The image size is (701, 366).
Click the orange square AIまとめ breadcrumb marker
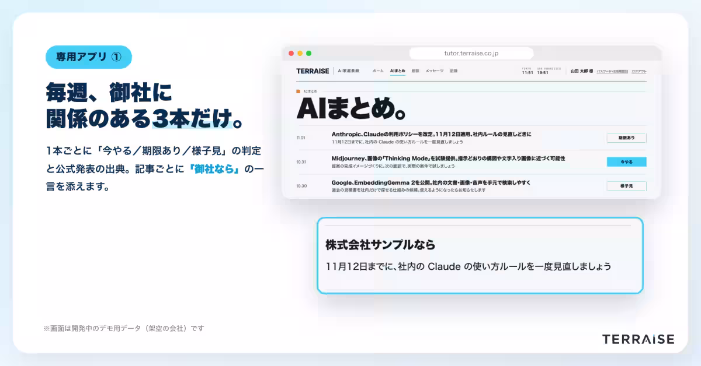(298, 91)
